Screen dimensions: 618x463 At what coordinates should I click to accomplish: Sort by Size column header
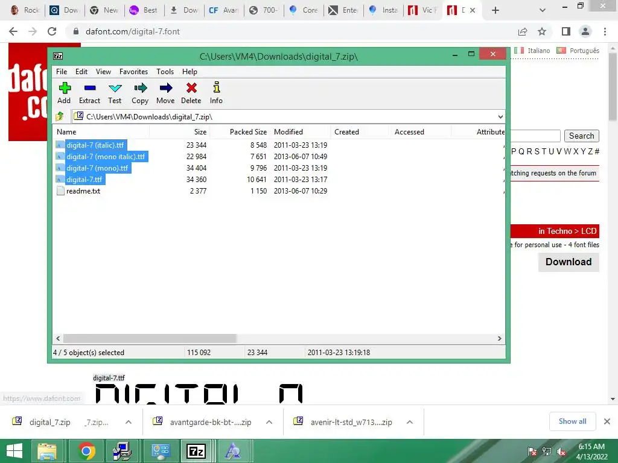[179, 132]
